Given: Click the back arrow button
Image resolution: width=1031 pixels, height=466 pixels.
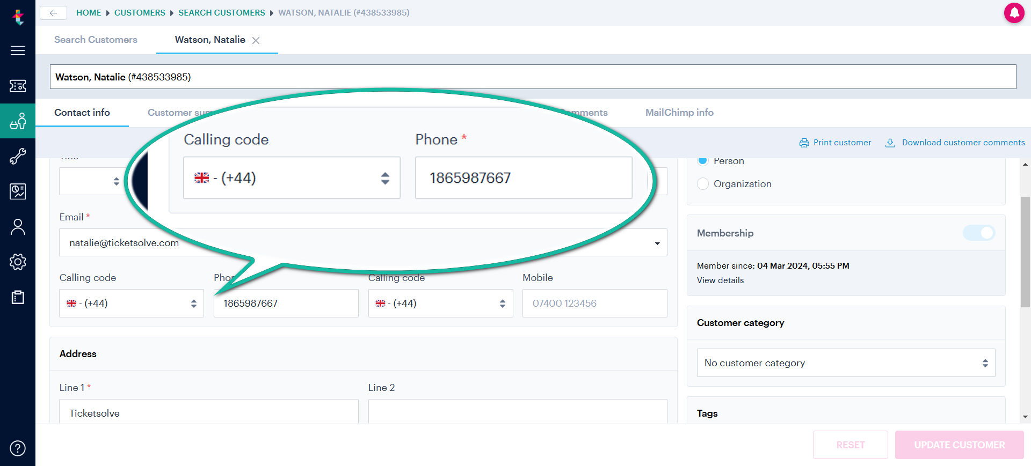Looking at the screenshot, I should pyautogui.click(x=53, y=13).
